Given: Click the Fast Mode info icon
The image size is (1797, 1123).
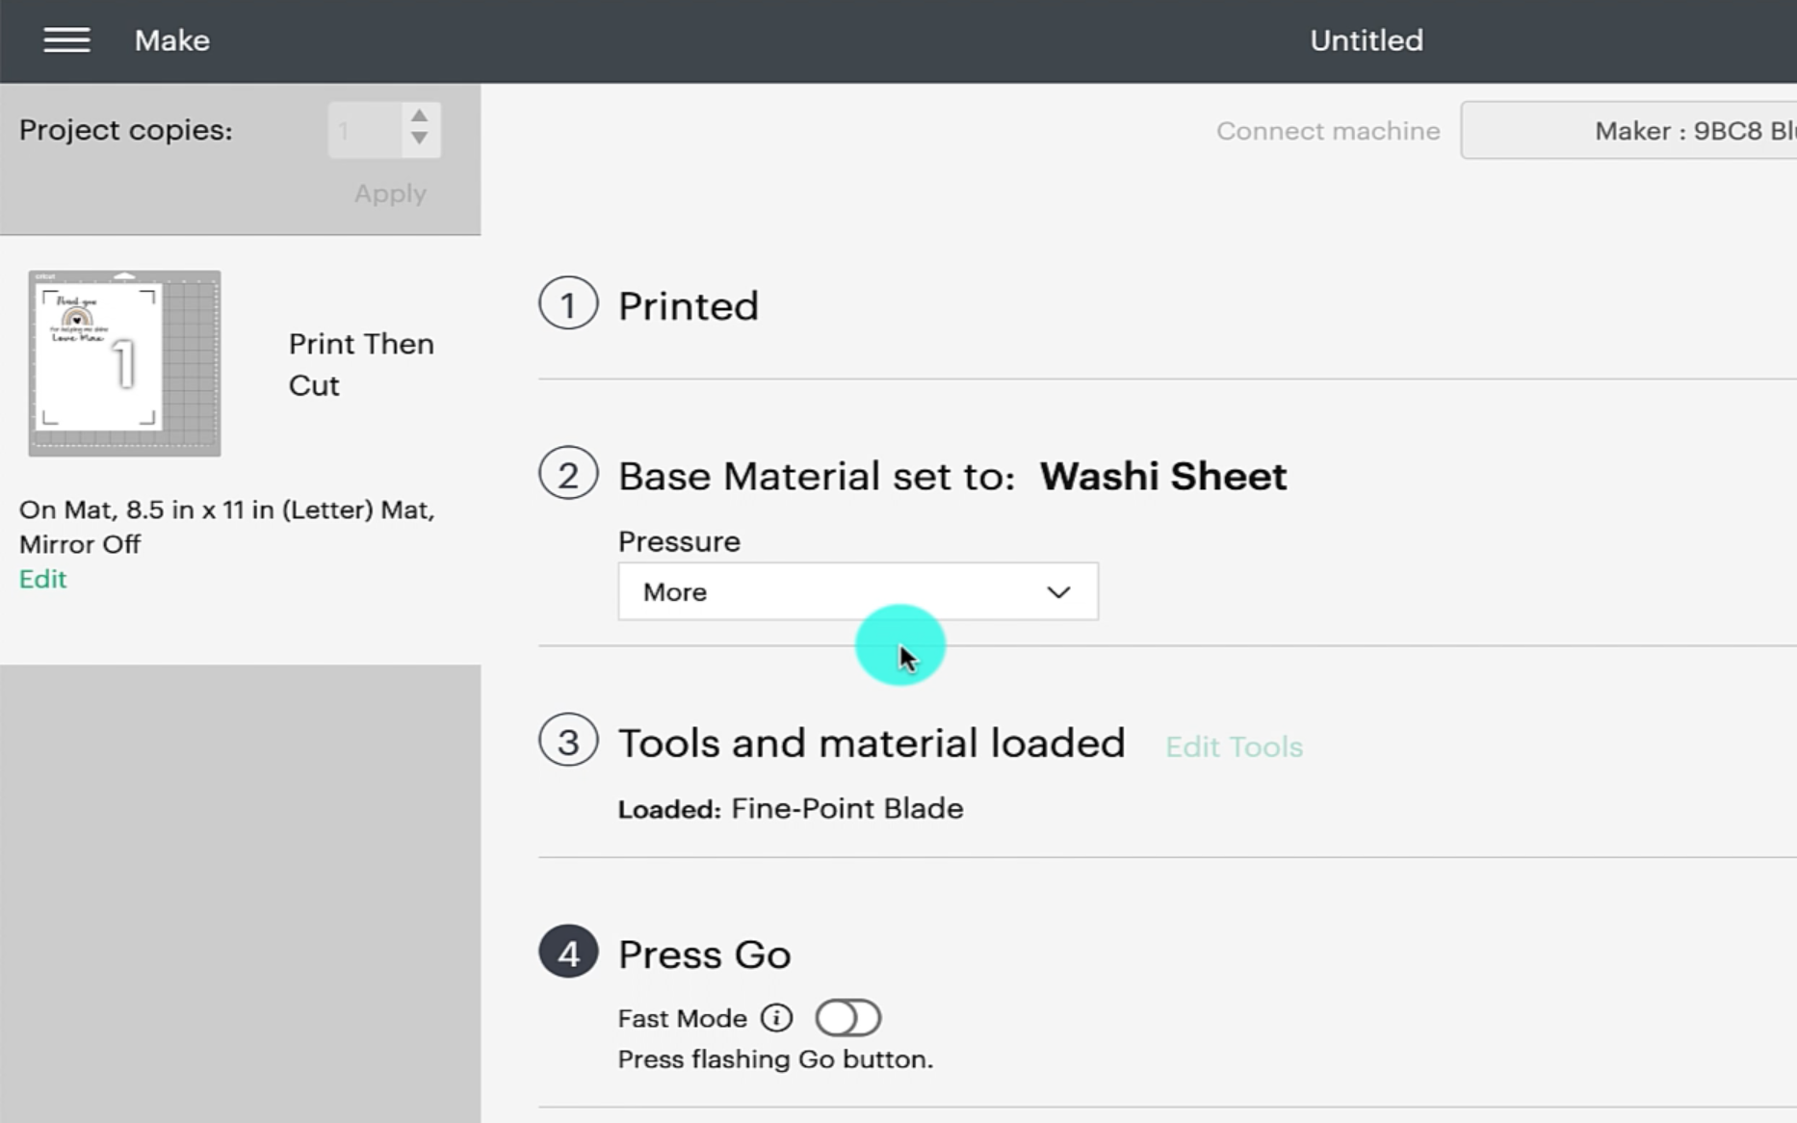Looking at the screenshot, I should (x=776, y=1018).
